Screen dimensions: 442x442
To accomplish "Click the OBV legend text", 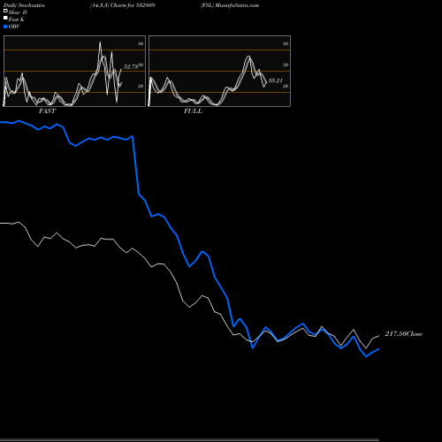I will point(14,27).
